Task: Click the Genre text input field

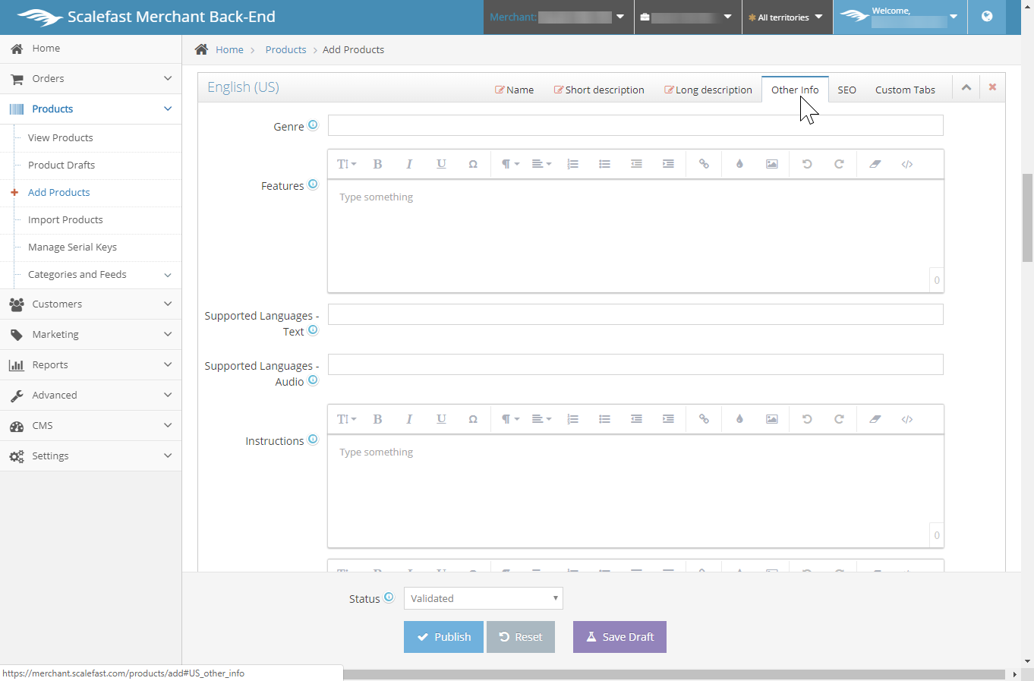Action: [x=635, y=125]
